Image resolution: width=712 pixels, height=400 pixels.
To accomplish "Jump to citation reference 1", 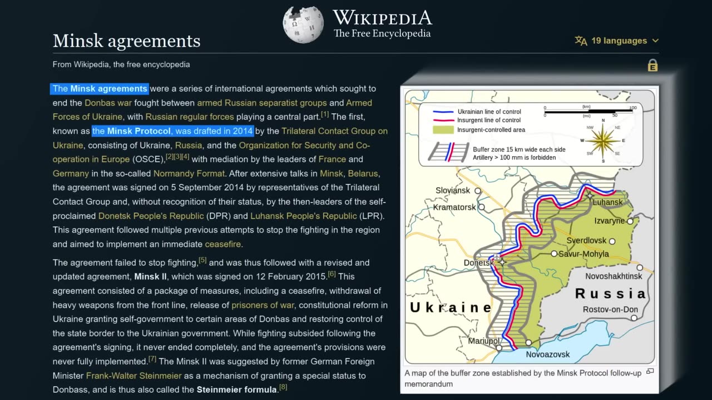I will [x=325, y=114].
